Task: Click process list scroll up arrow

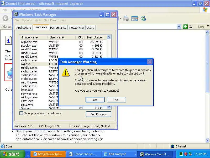Action: (x=109, y=37)
